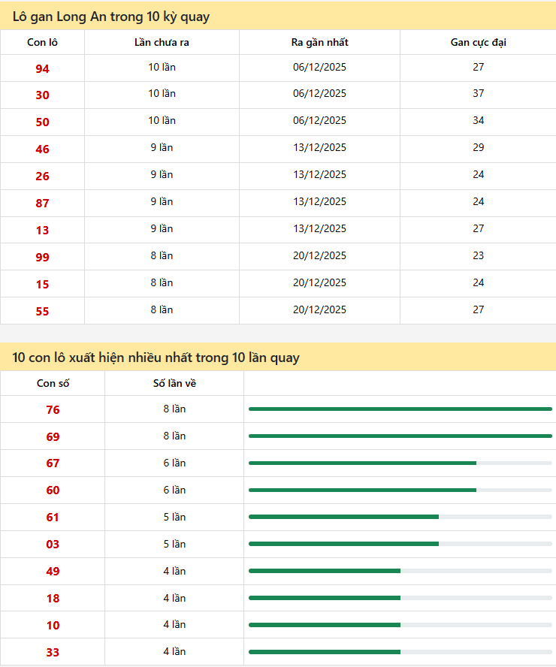Click lô number 87
Screen dimensions: 556x667
pos(42,204)
